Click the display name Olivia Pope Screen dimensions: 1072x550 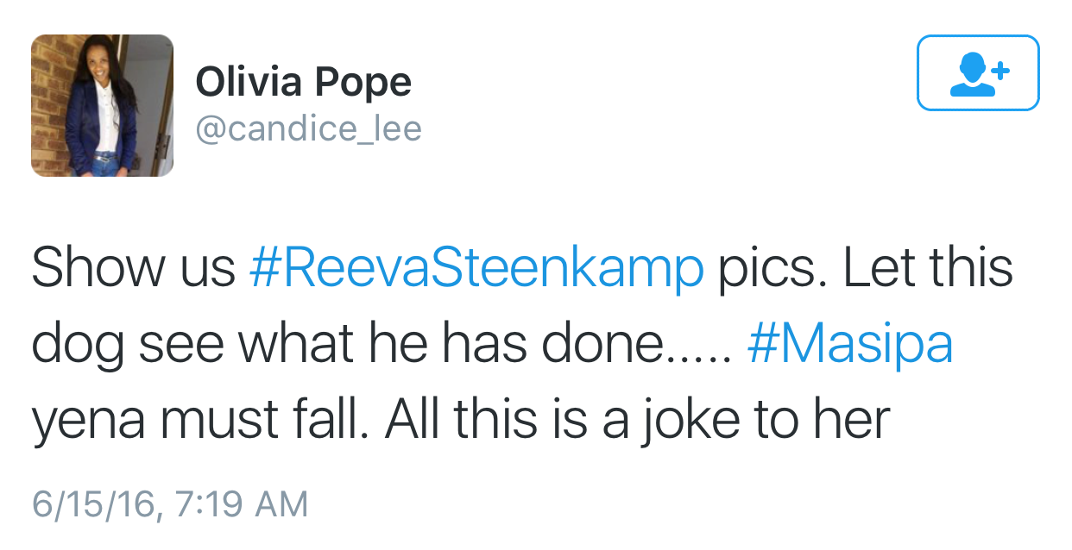click(303, 82)
